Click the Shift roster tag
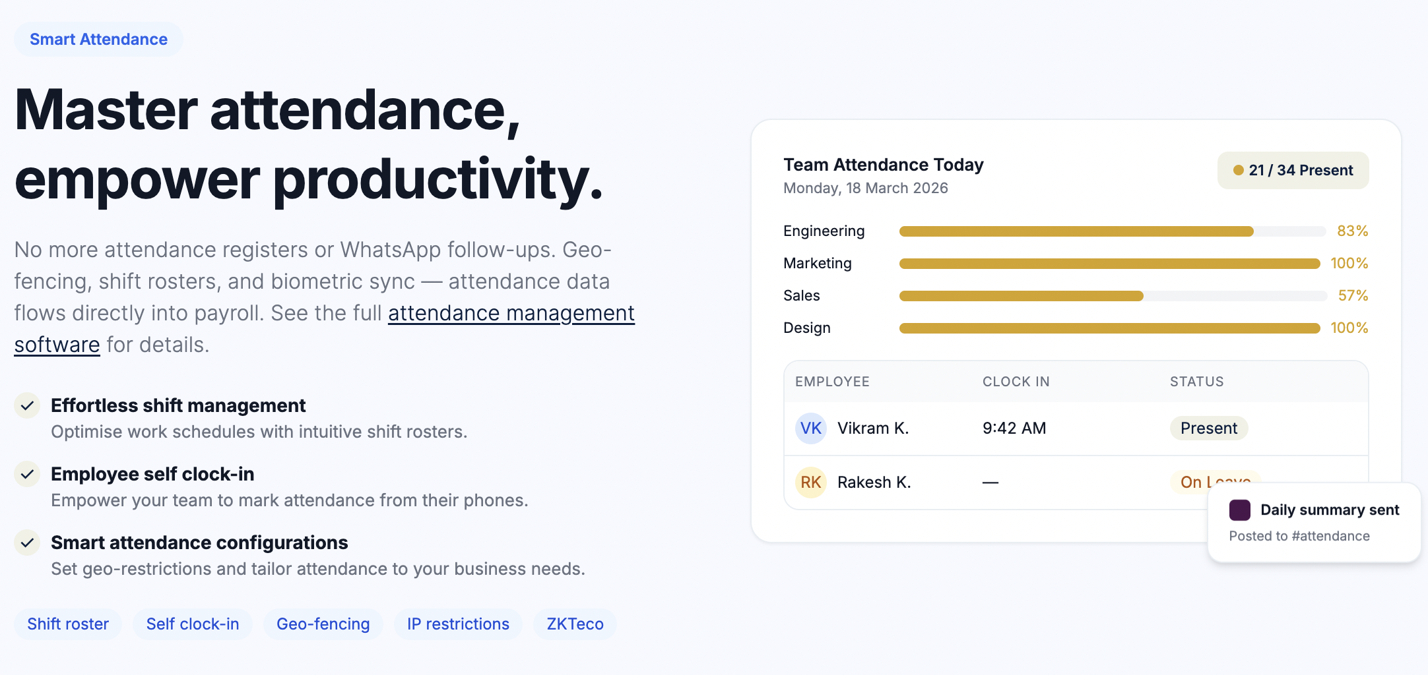 pyautogui.click(x=68, y=624)
